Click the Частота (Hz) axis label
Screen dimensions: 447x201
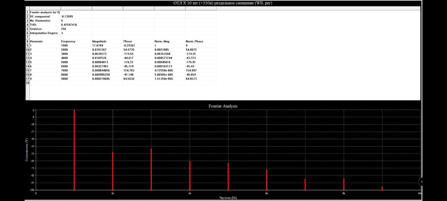pos(228,198)
